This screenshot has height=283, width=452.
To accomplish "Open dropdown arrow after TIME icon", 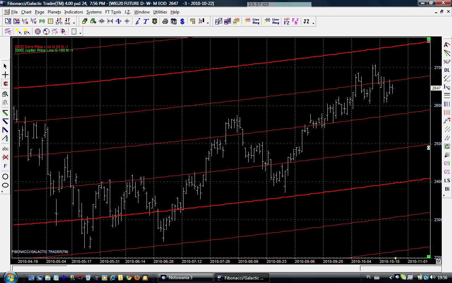I will (74, 23).
